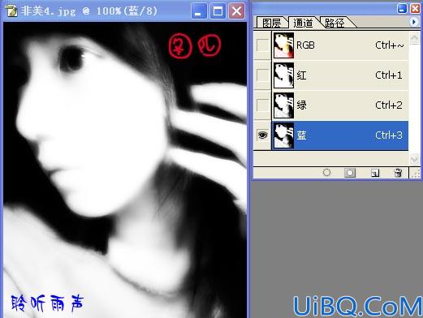Image resolution: width=423 pixels, height=318 pixels.
Task: Click the 红 channel thumbnail
Action: [x=283, y=75]
